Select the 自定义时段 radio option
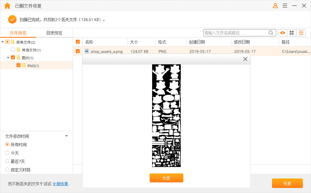The width and height of the screenshot is (311, 193). pos(7,170)
